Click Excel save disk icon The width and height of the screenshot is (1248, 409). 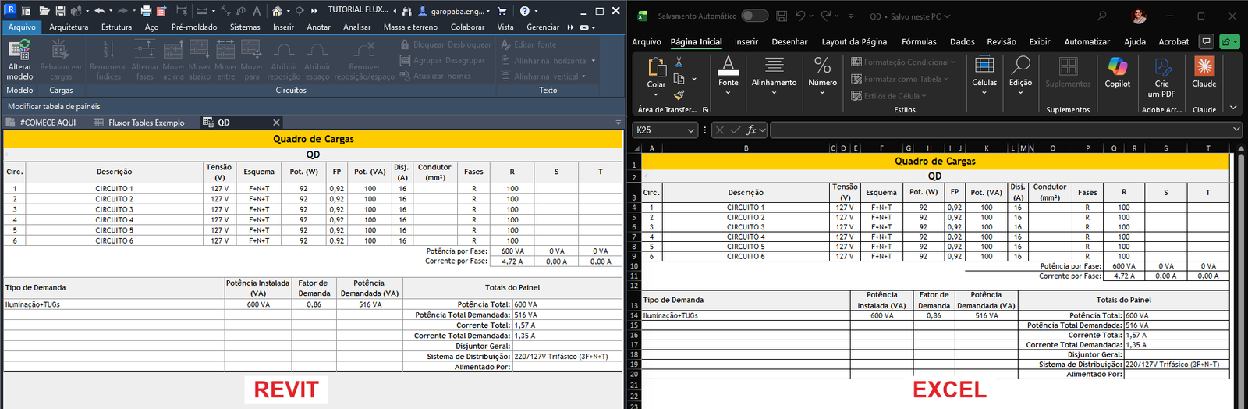782,16
